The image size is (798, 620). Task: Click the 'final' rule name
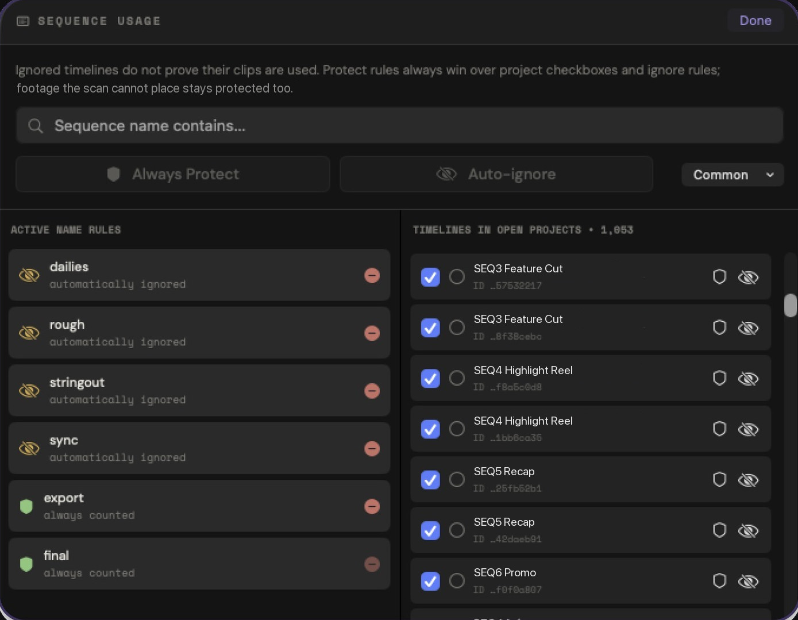(56, 556)
